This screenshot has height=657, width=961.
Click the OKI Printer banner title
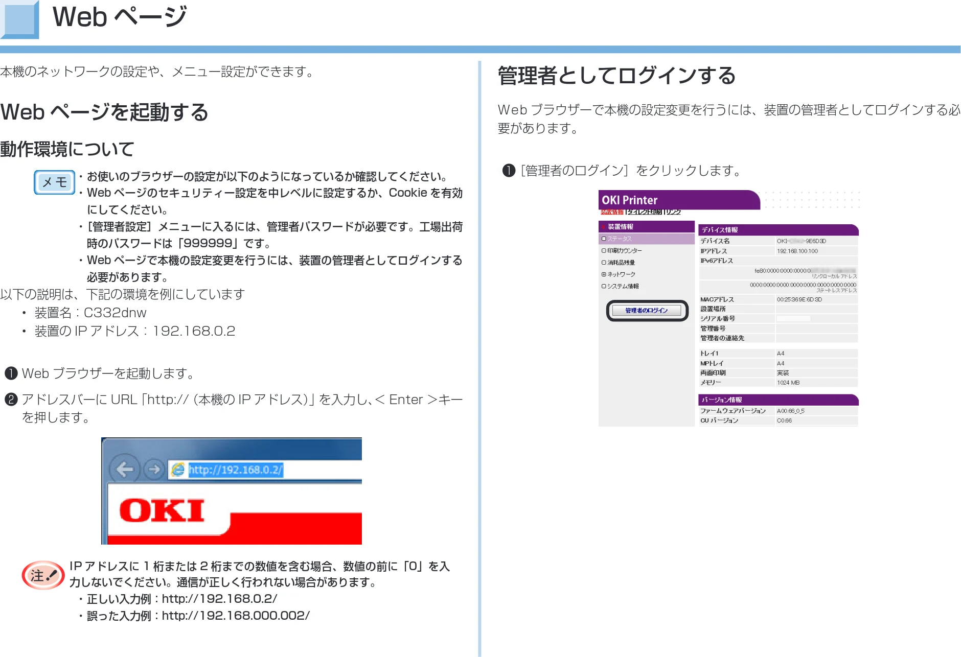[x=629, y=200]
